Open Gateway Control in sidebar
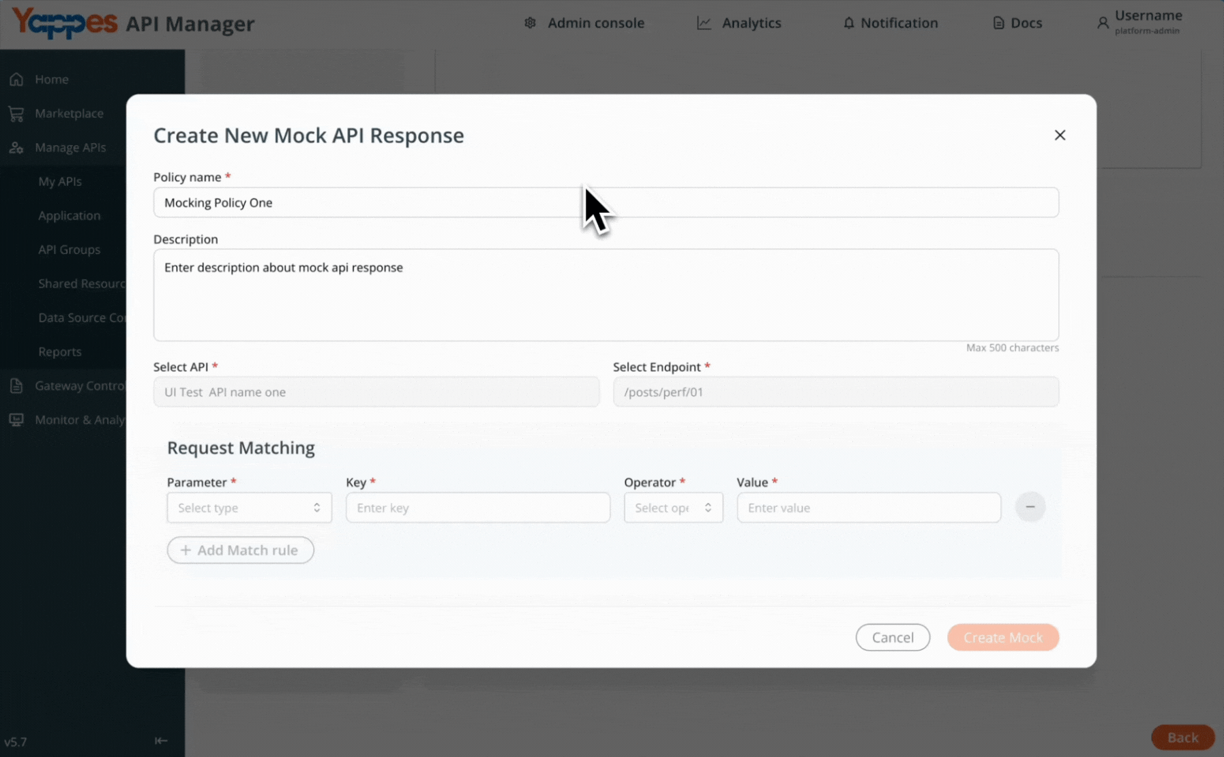The height and width of the screenshot is (757, 1224). click(79, 386)
